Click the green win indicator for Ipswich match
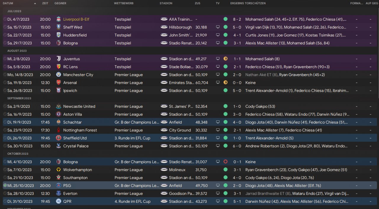Screen dimensions: 379x209 point(225,91)
